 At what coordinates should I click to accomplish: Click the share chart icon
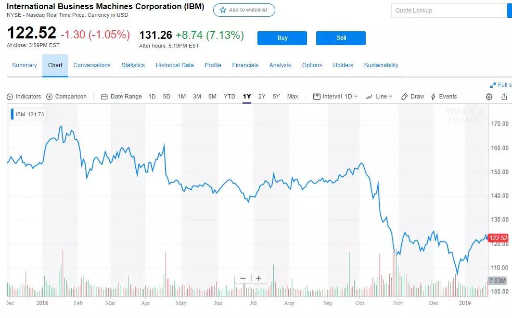504,97
